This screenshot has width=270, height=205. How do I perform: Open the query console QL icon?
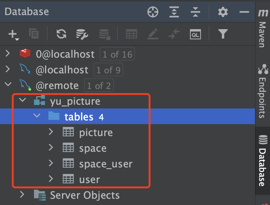pos(195,34)
